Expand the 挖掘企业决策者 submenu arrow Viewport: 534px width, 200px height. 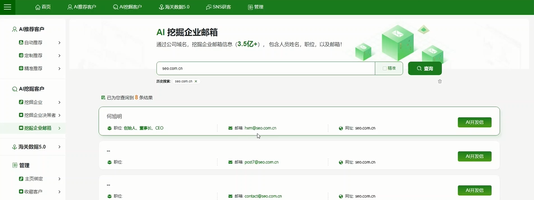[59, 115]
